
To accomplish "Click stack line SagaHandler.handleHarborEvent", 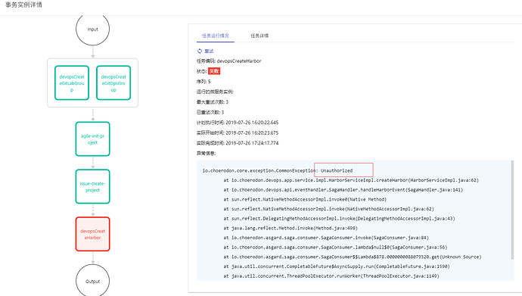I will [x=343, y=190].
